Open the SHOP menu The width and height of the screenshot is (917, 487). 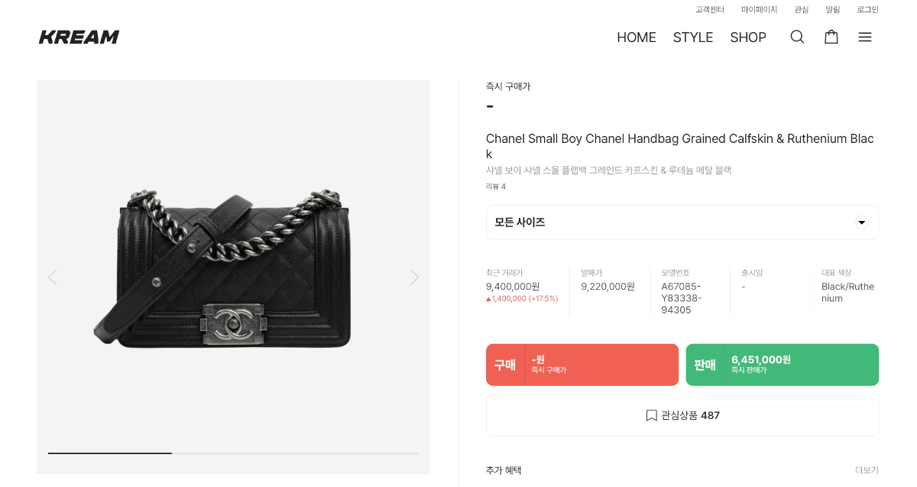click(747, 37)
